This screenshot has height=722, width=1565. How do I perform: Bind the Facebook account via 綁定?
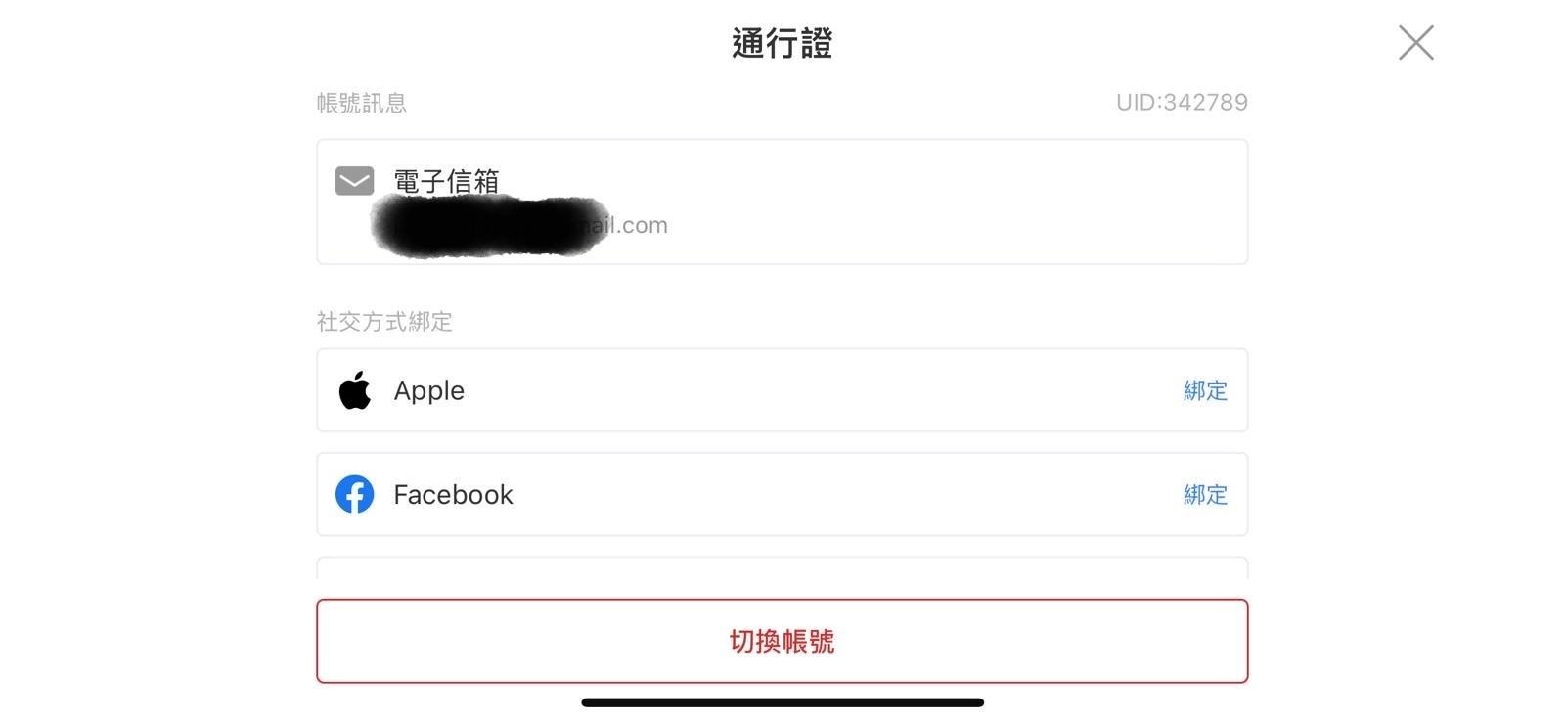(x=1205, y=494)
